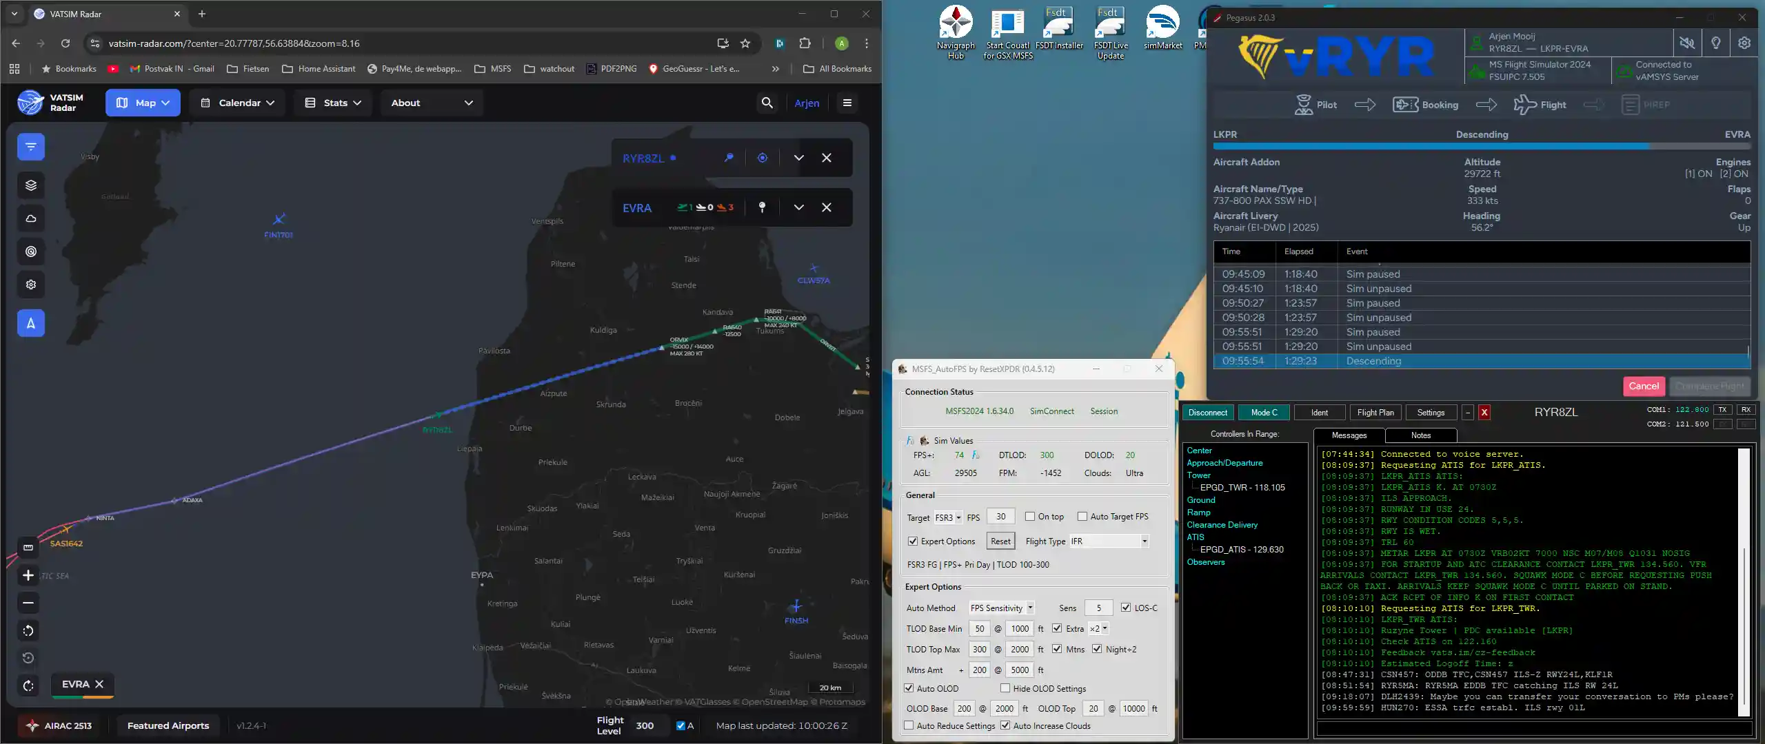1765x744 pixels.
Task: Click the pin icon in RYR8ZL overlay
Action: click(729, 158)
